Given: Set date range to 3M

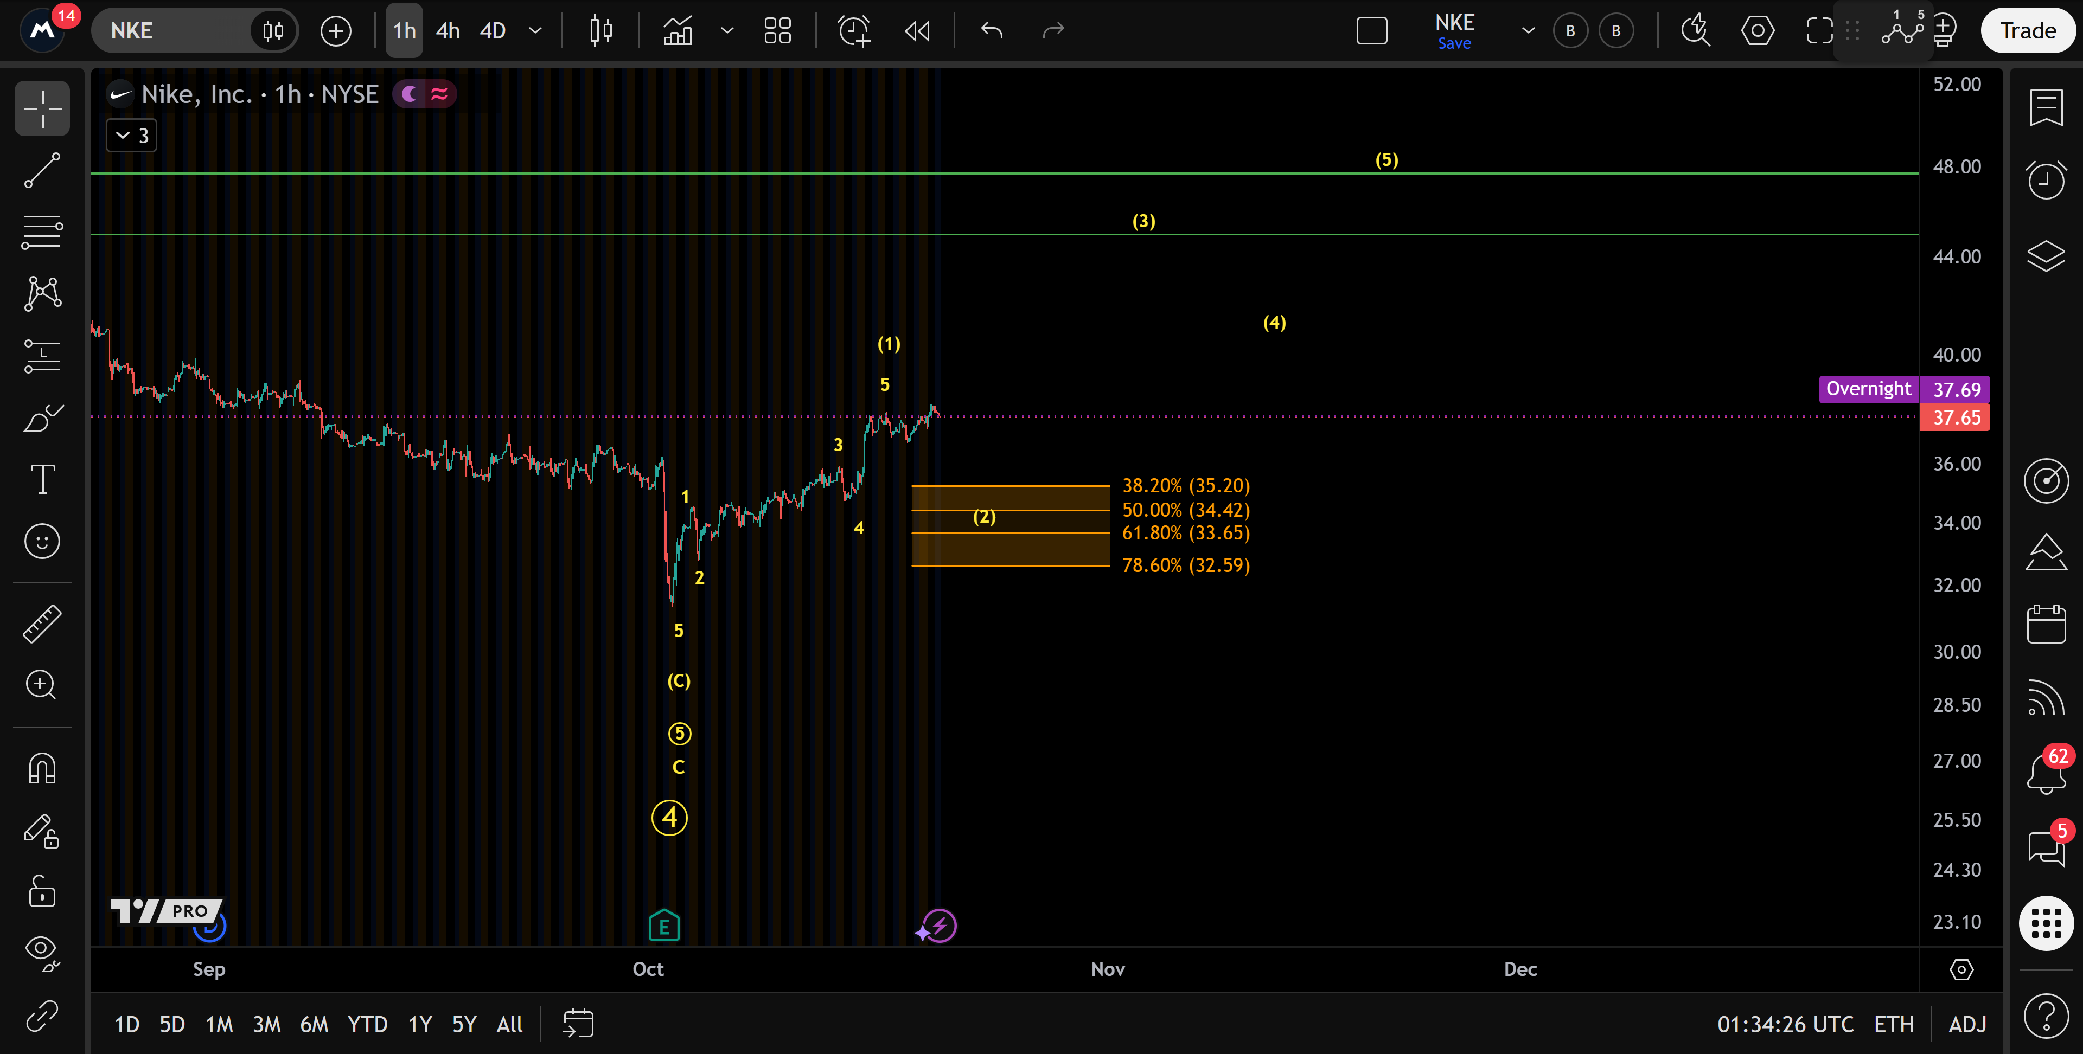Looking at the screenshot, I should pos(267,1024).
